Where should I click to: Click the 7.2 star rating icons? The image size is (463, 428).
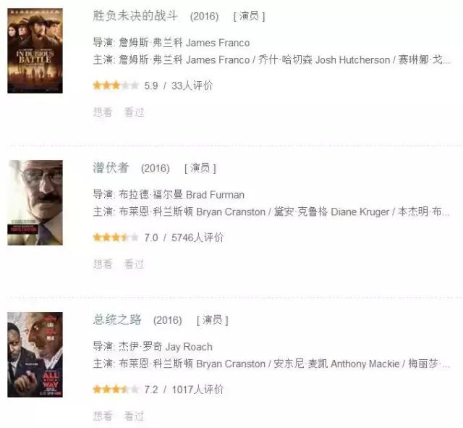(x=116, y=390)
